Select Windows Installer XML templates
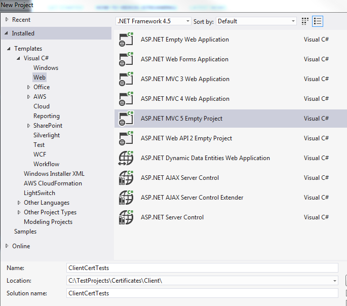 54,174
